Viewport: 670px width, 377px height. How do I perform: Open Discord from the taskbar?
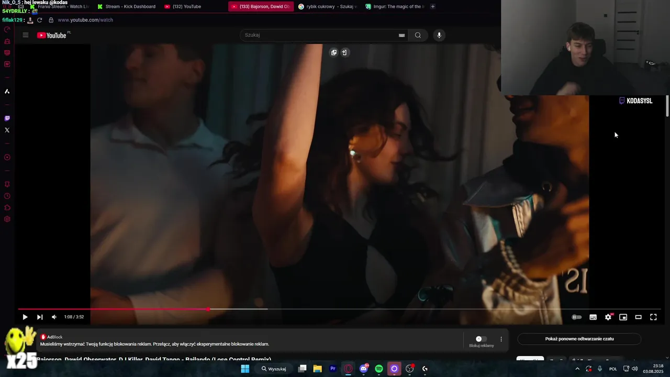pos(364,369)
